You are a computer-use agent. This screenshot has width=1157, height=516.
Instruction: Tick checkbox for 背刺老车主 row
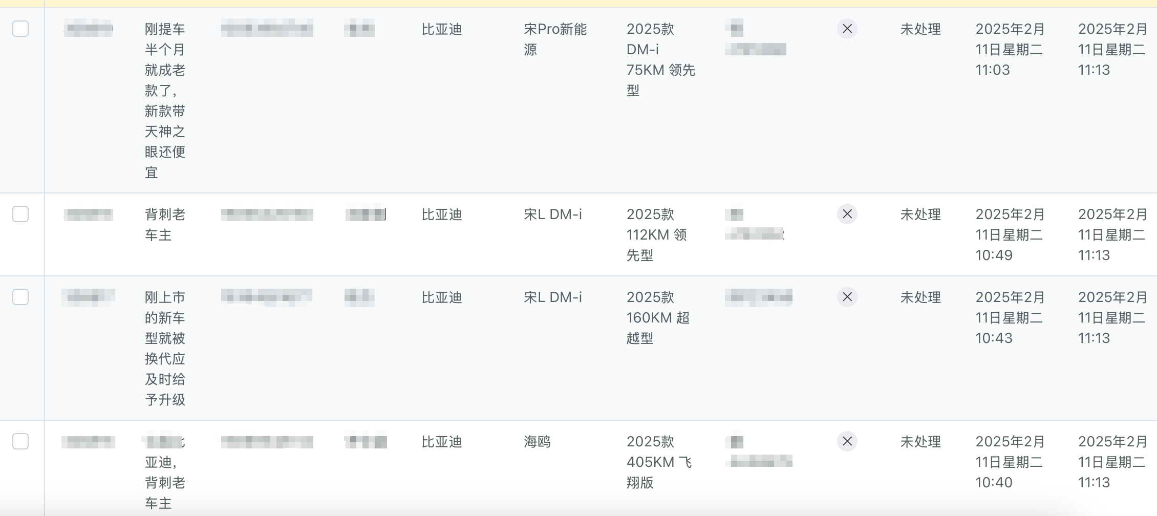pos(20,214)
